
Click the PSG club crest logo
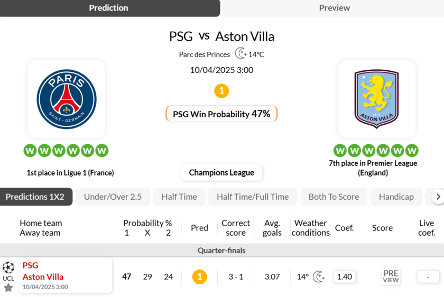(67, 99)
